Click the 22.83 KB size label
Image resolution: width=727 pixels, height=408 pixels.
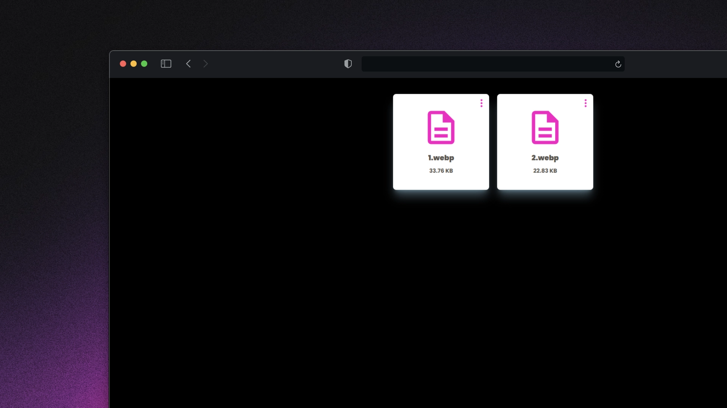click(545, 171)
